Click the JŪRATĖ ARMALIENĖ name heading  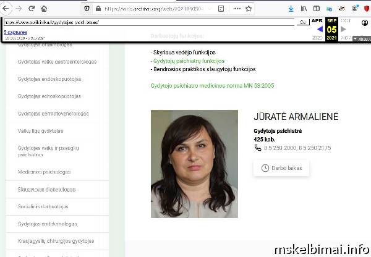296,117
